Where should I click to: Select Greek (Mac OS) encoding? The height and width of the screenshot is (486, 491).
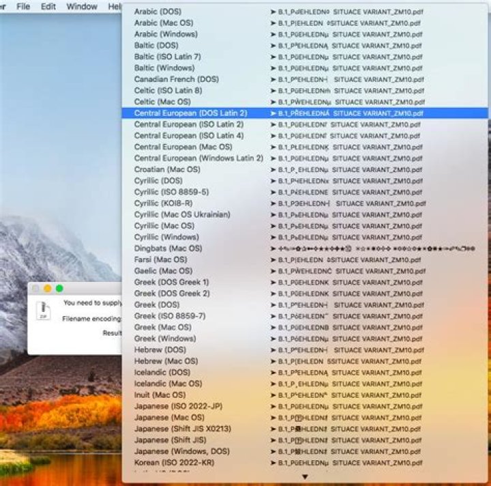pyautogui.click(x=305, y=328)
